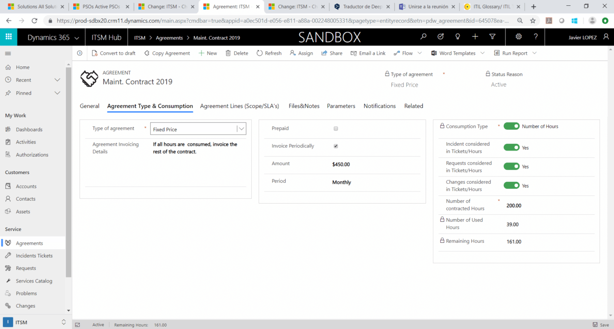Click the Period field showing Monthly
The width and height of the screenshot is (614, 329).
pos(341,182)
